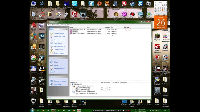Click the Skyrim desktop icon
This screenshot has height=112, width=200.
pyautogui.click(x=67, y=15)
